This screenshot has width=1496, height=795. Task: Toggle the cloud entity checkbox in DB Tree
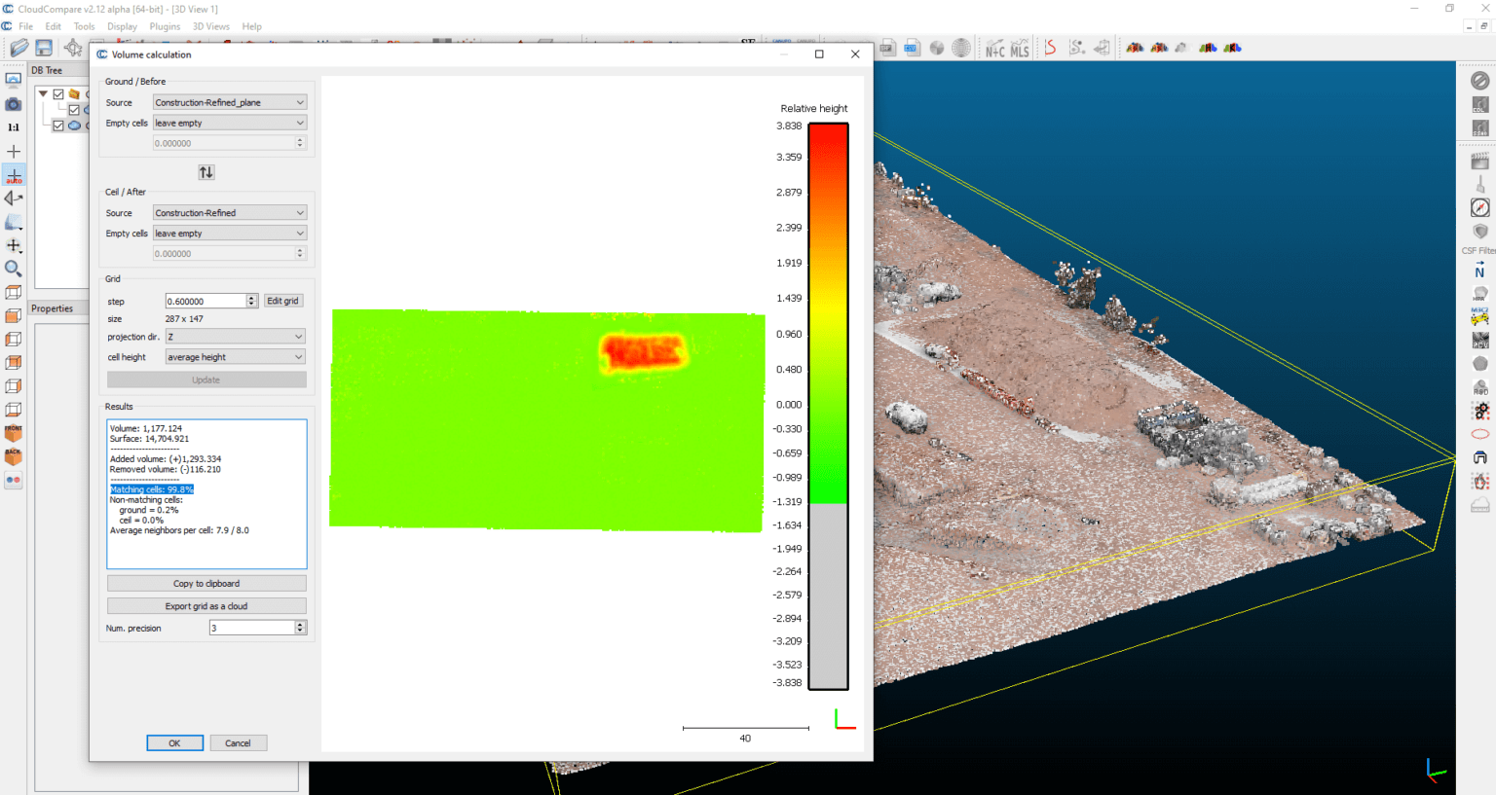[58, 126]
